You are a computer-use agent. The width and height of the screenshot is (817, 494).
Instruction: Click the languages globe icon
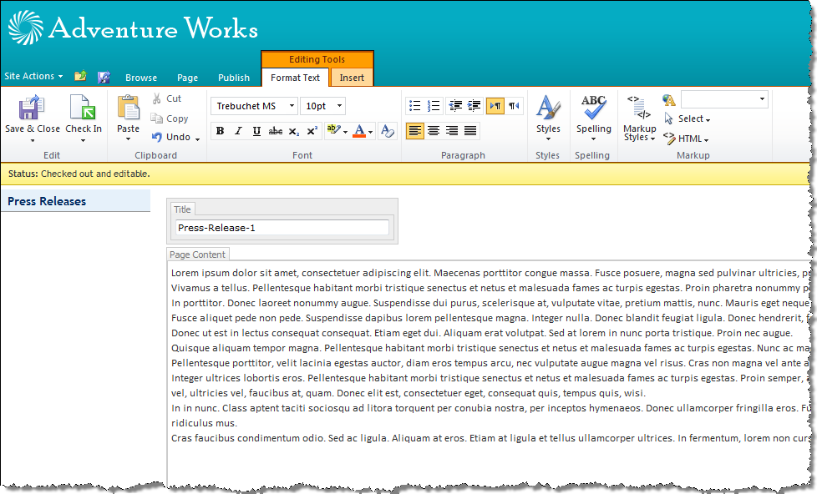(669, 99)
